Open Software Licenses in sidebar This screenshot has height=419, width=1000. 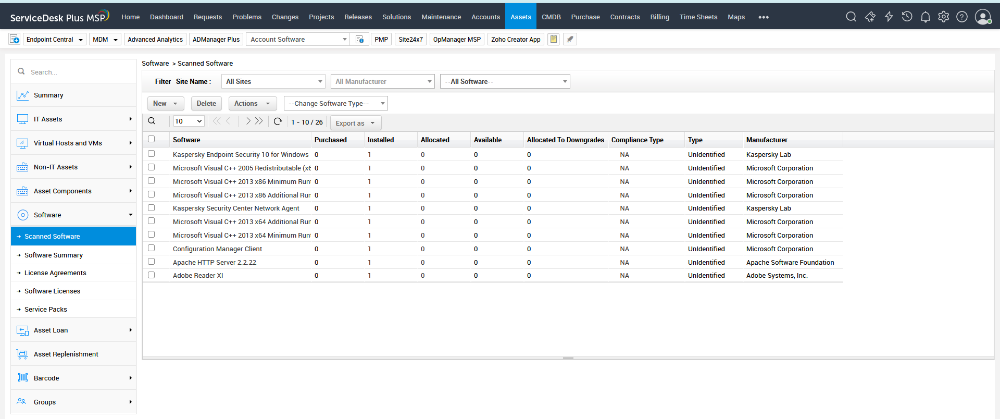point(52,291)
